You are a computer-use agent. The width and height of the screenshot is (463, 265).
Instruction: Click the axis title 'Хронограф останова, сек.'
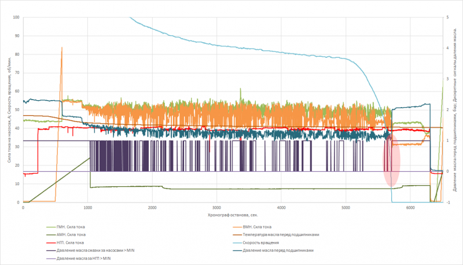coord(233,215)
